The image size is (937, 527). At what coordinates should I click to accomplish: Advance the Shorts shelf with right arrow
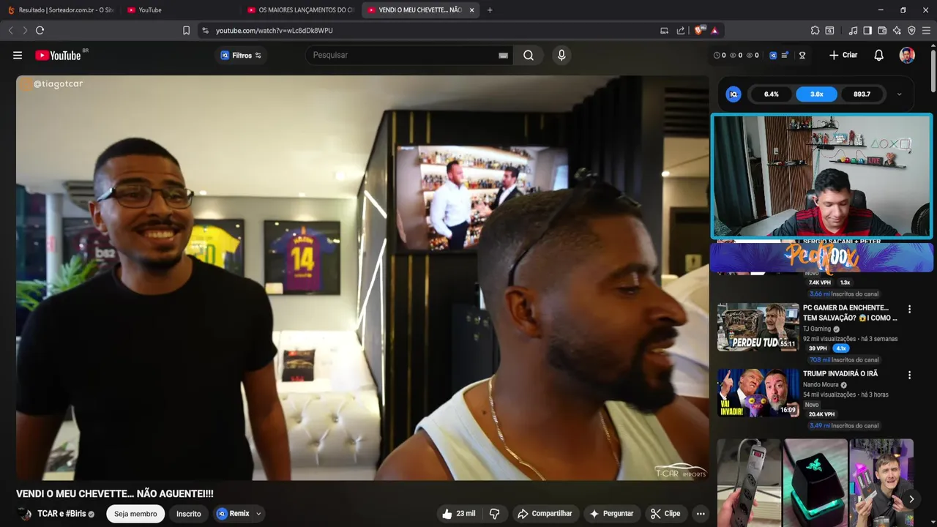[911, 499]
